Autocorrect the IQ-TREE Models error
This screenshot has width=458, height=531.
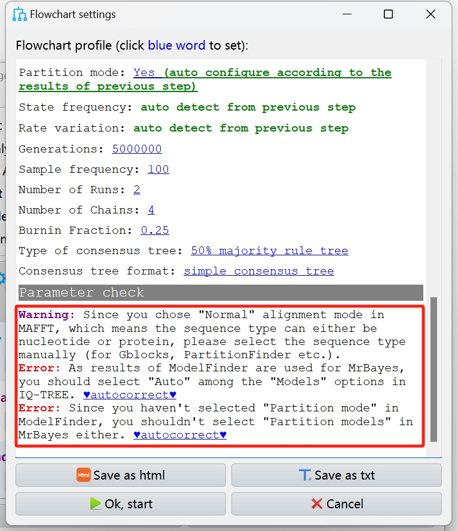(x=130, y=395)
